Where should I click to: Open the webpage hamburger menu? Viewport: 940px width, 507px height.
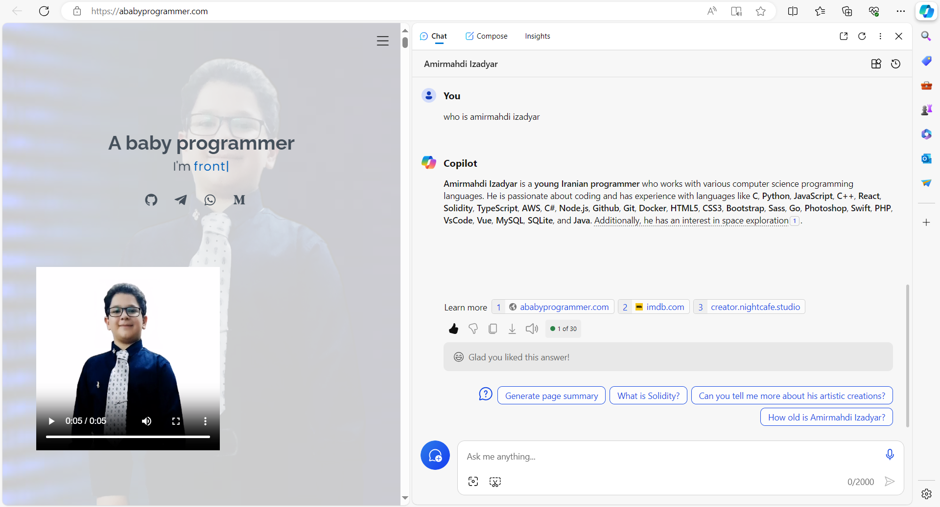click(x=383, y=41)
